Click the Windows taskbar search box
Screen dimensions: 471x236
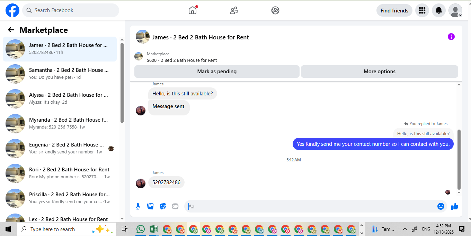[x=66, y=229]
